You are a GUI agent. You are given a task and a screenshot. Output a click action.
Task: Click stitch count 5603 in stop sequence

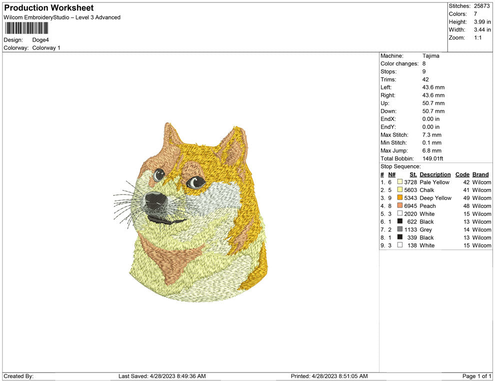click(x=410, y=190)
